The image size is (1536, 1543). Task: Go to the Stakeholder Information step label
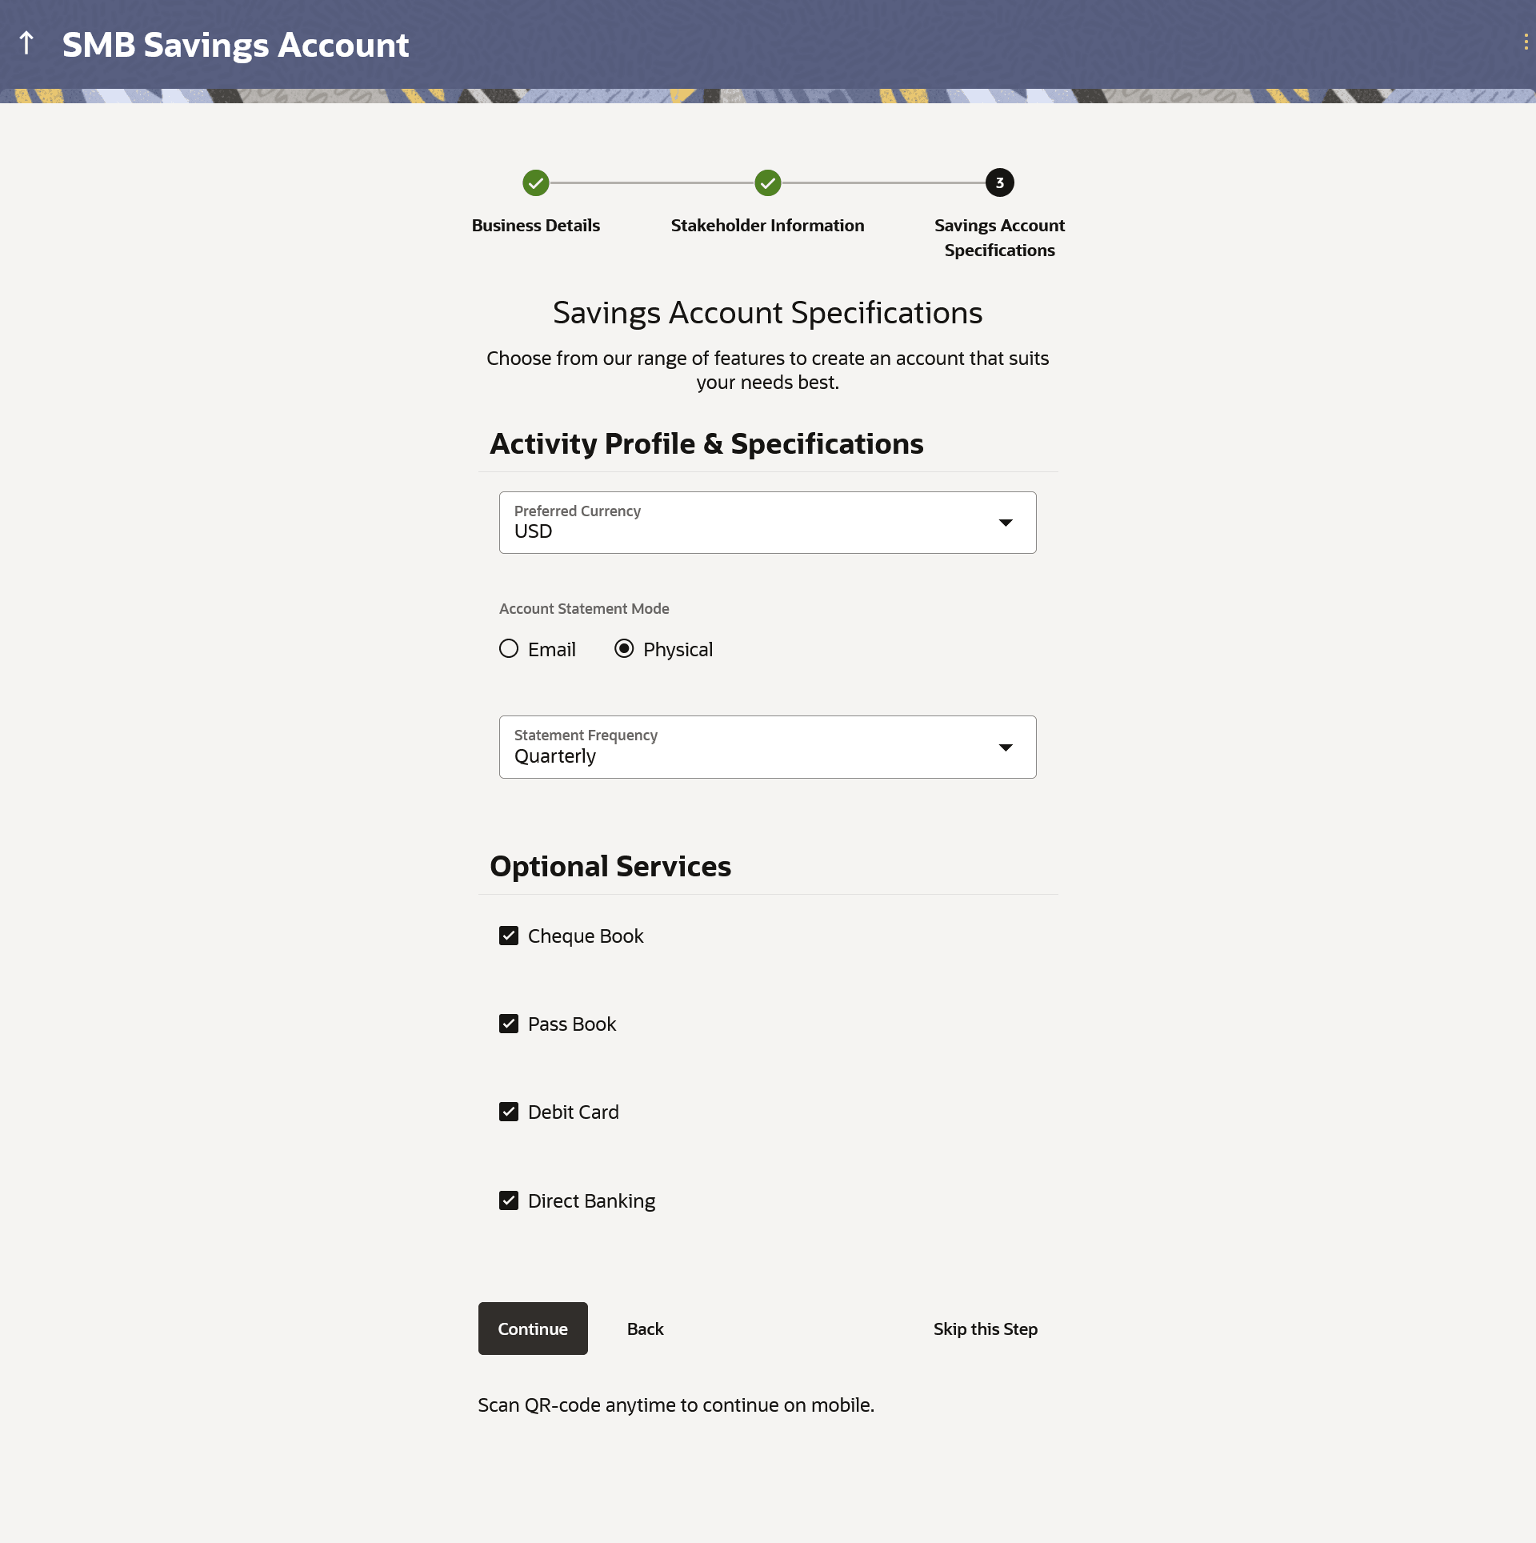click(x=767, y=226)
